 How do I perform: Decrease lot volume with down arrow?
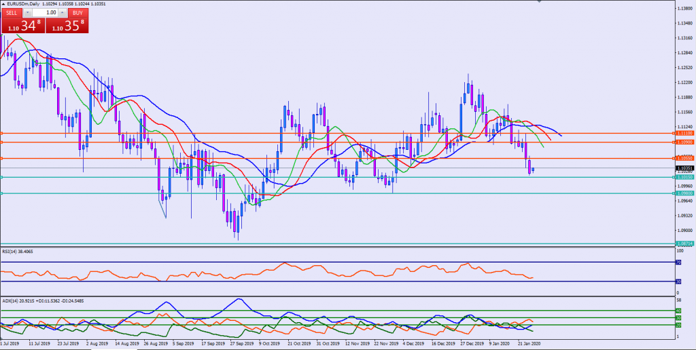[x=28, y=12]
